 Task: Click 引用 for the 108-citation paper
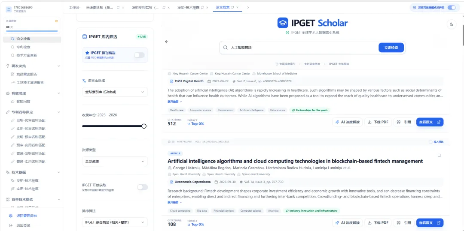(404, 223)
